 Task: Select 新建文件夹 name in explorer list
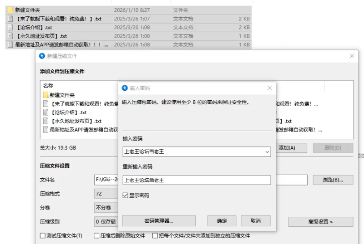[x=27, y=10]
